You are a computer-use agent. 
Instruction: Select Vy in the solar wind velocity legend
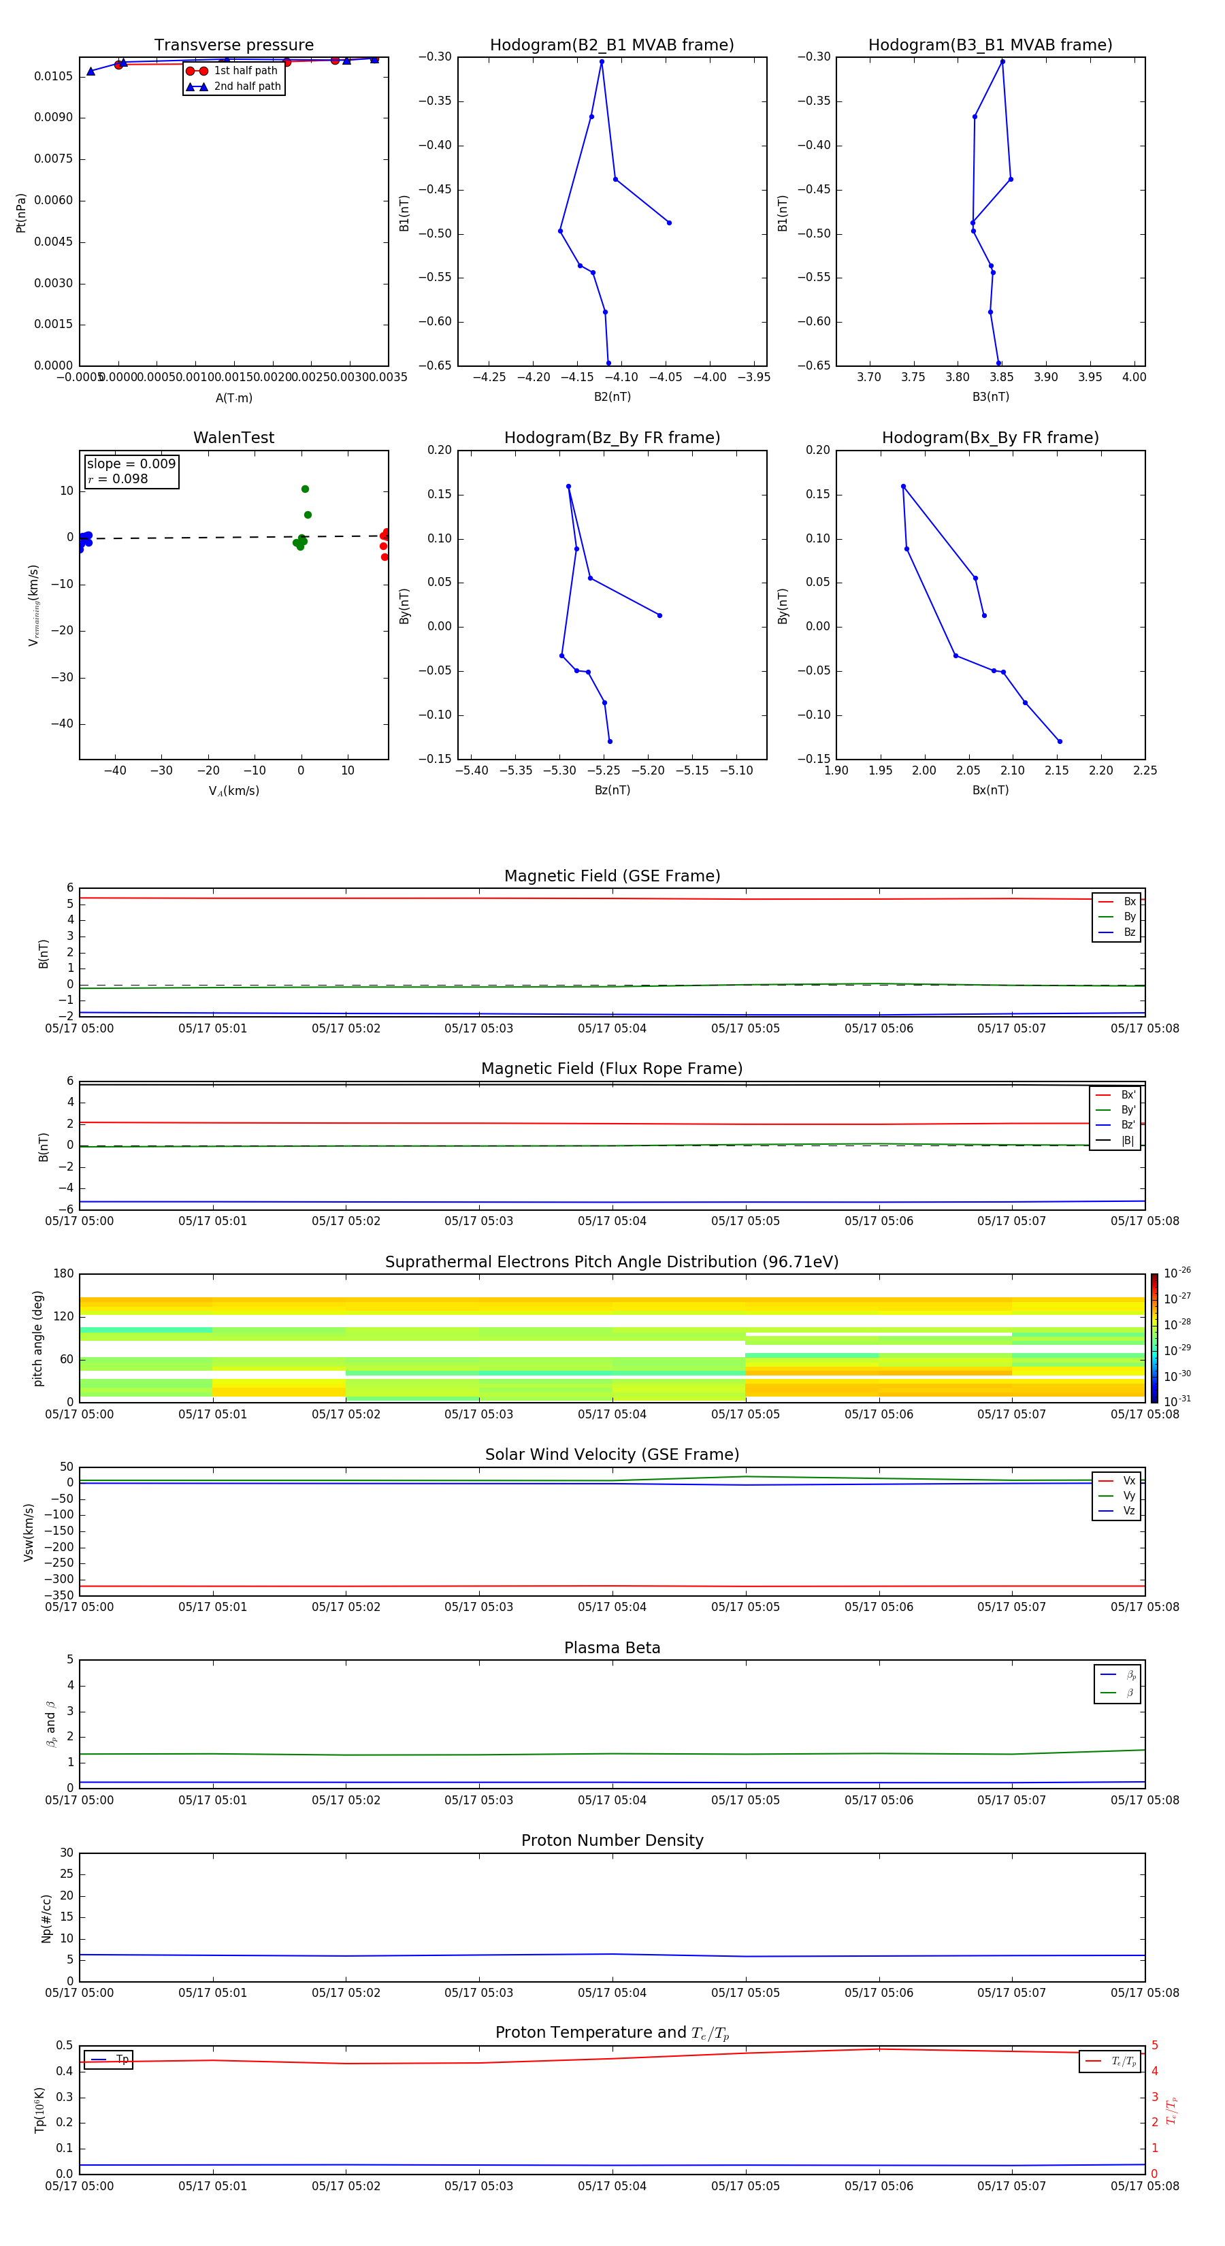pos(1117,1496)
